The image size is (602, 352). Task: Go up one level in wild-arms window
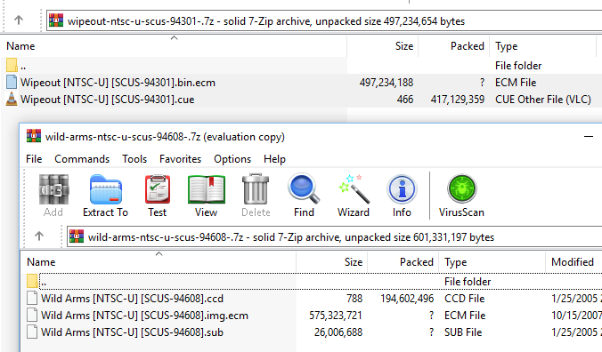tap(39, 236)
